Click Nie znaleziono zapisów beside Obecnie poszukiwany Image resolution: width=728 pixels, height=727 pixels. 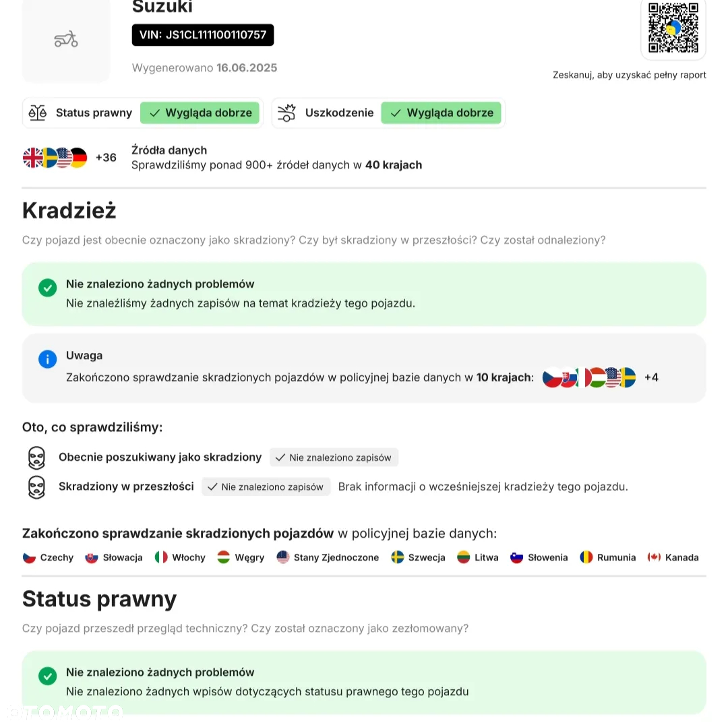click(334, 457)
